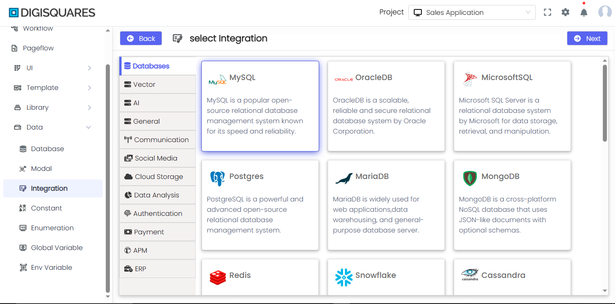Screen dimensions: 615x304
Task: Click the Constant sidebar icon
Action: pyautogui.click(x=23, y=208)
